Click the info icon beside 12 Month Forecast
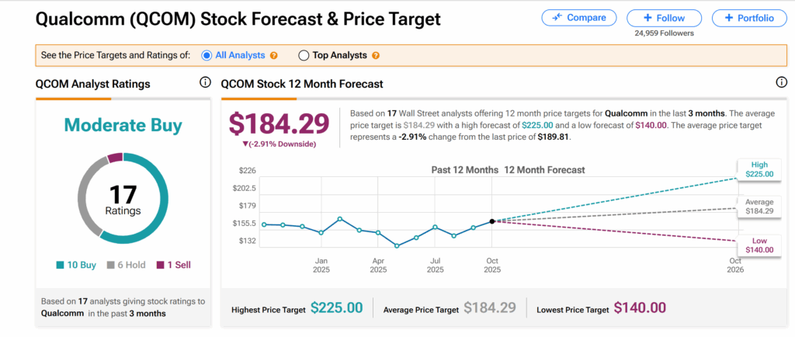This screenshot has width=795, height=337. [781, 83]
